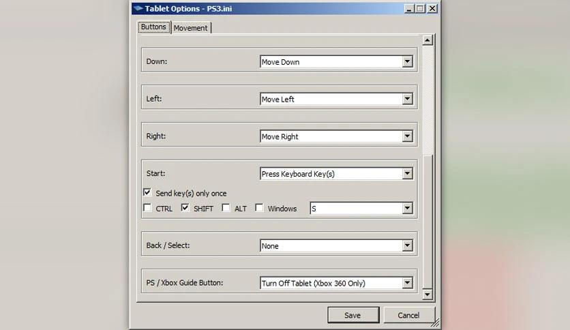Click the Tablet Options title bar icon

pos(138,8)
